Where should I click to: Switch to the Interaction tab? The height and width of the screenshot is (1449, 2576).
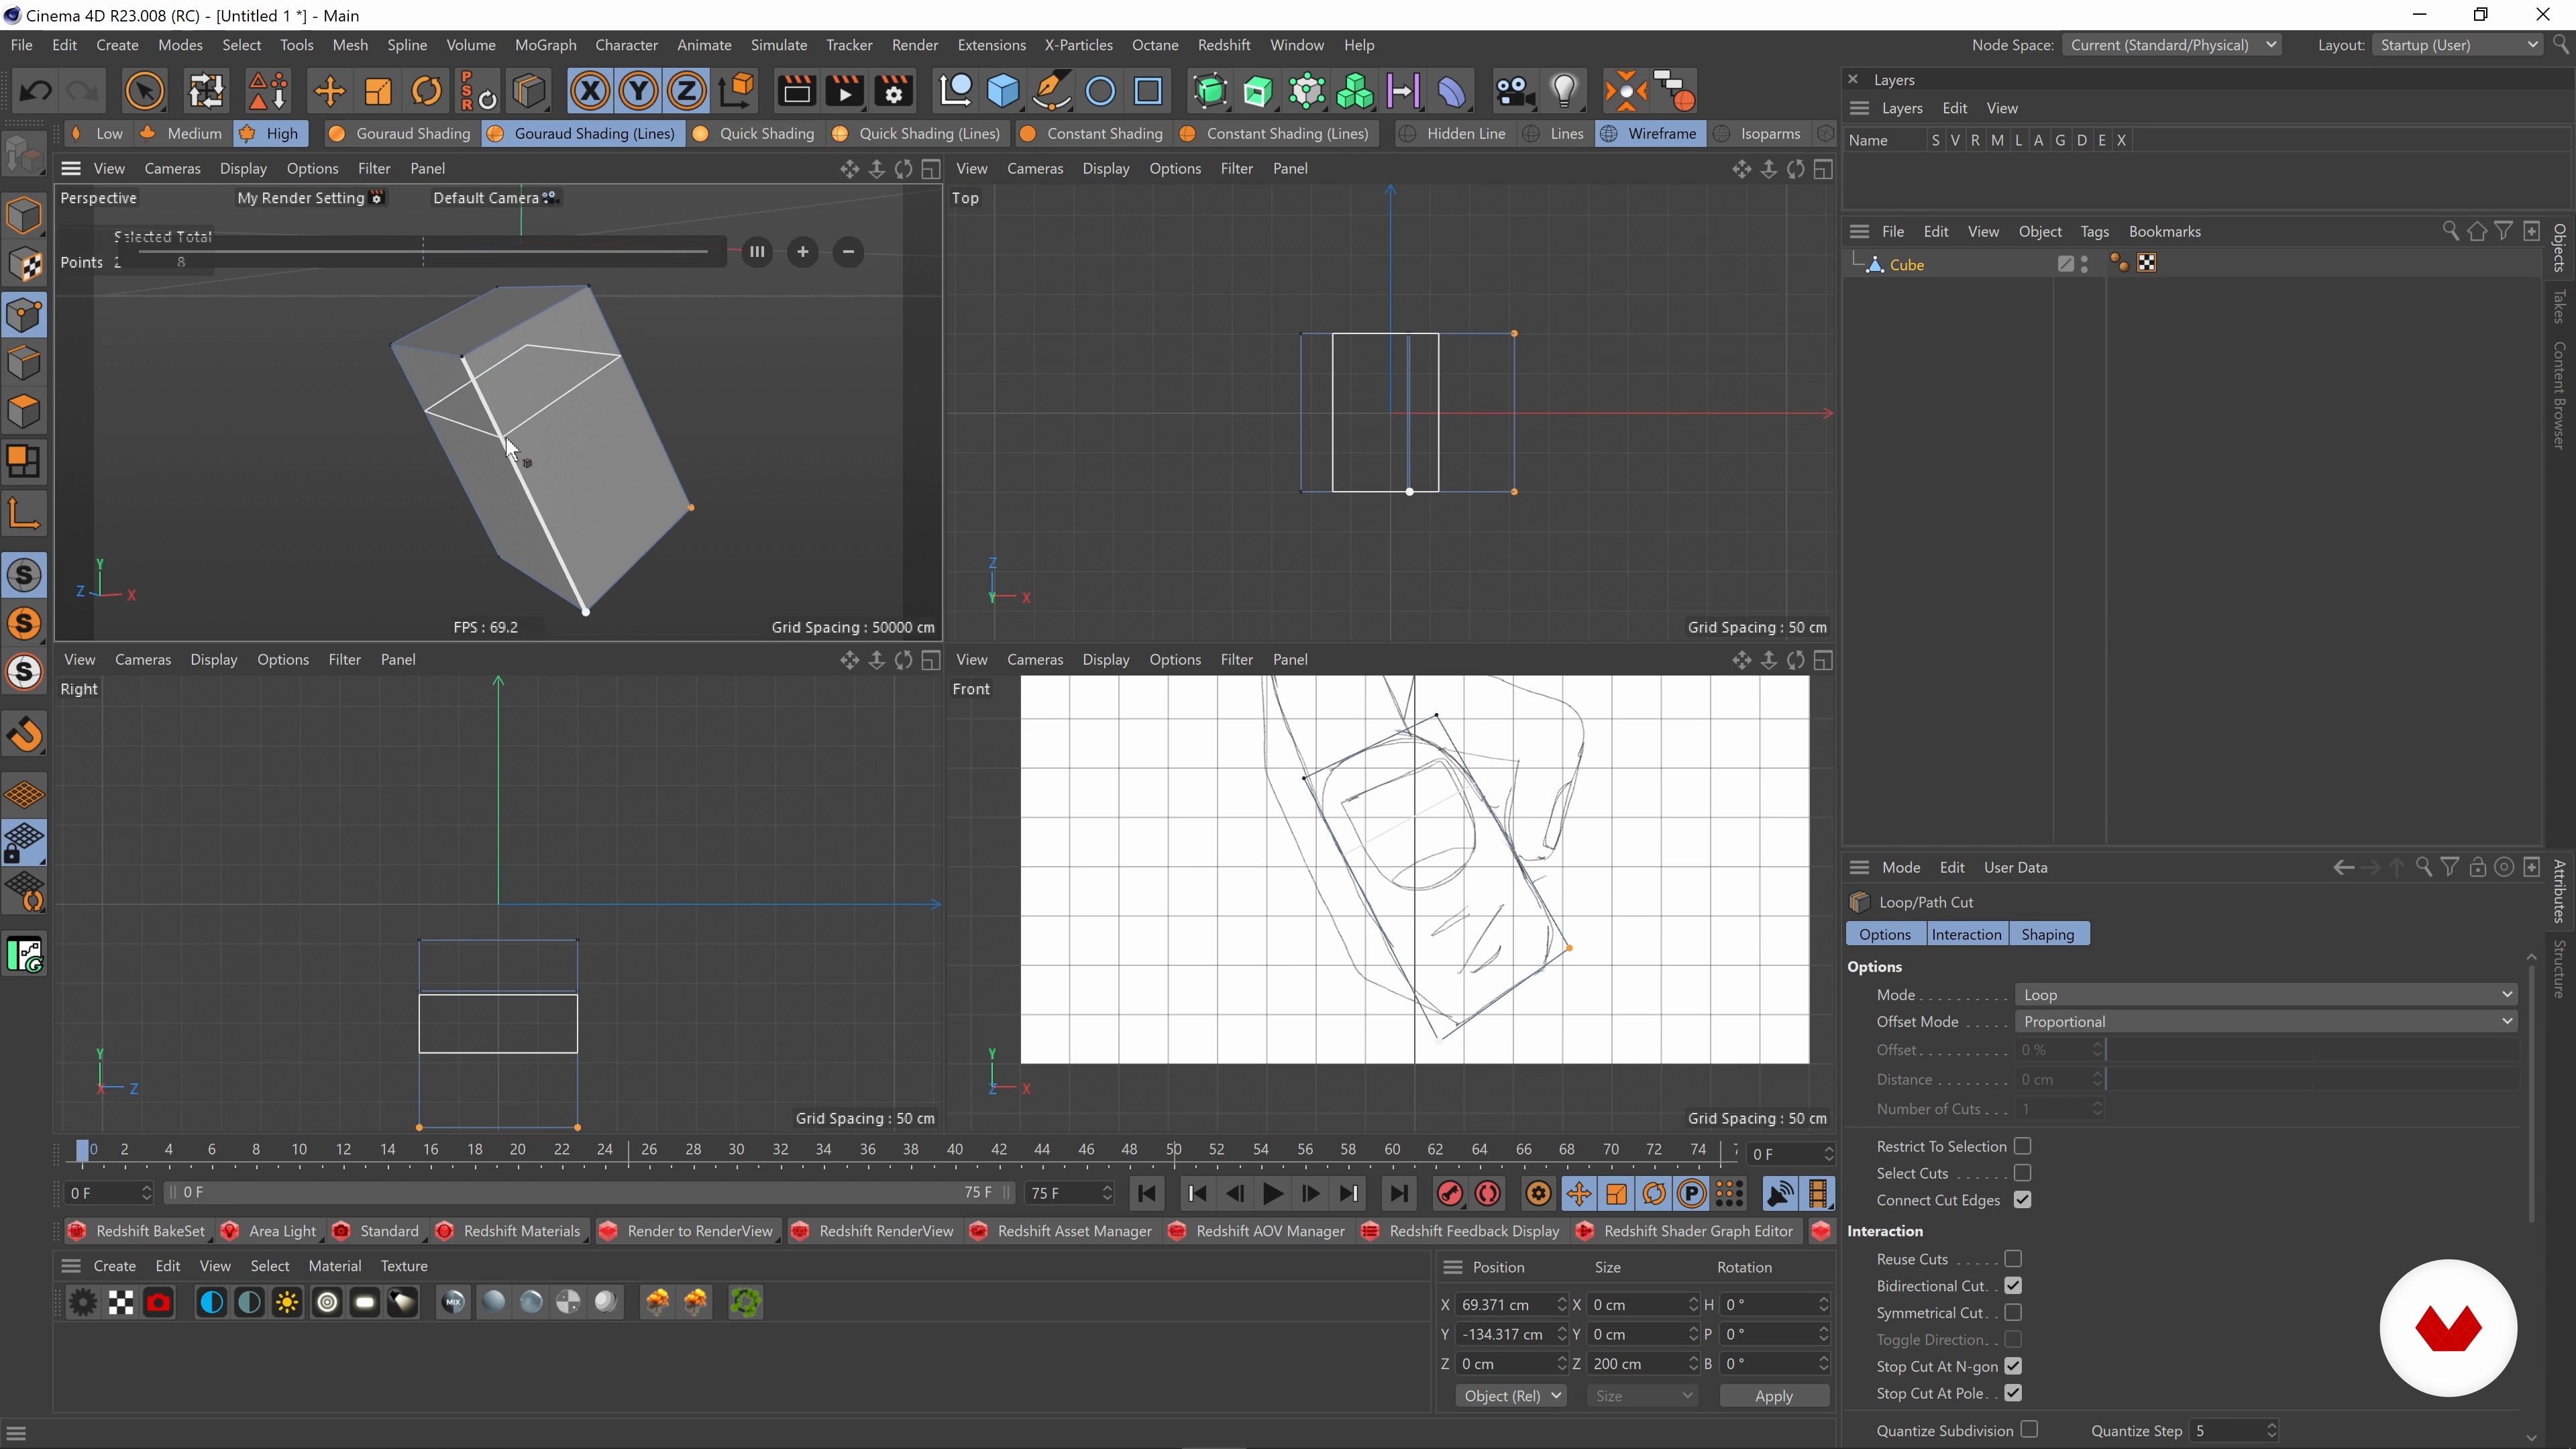1966,934
